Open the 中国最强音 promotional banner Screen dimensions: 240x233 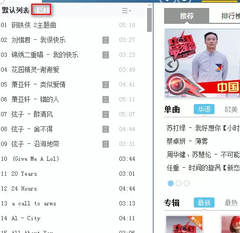click(202, 63)
